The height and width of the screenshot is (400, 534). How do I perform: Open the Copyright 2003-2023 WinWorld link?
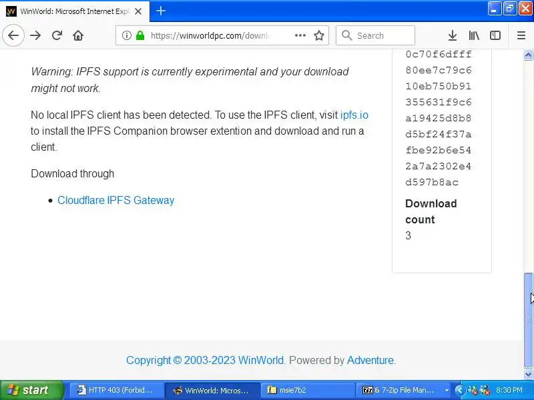205,360
